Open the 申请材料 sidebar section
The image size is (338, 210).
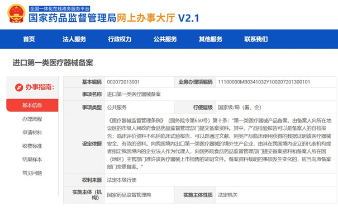coord(32,132)
